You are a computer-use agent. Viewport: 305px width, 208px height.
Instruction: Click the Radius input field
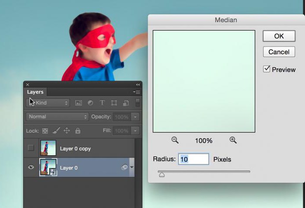[x=193, y=159]
